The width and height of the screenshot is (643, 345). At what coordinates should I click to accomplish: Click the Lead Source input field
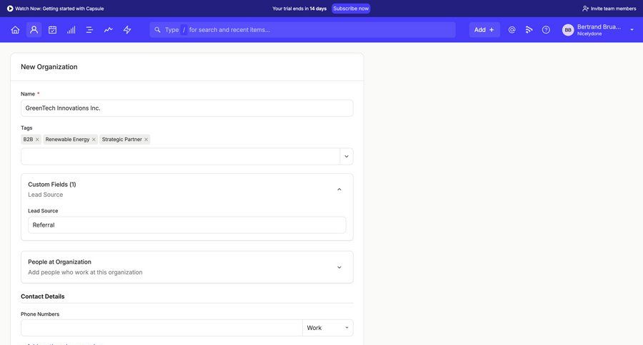click(187, 225)
